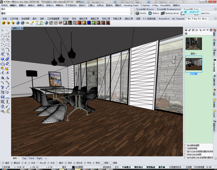Select the polyline tool in left toolbar
217x170 pixels.
point(3,35)
